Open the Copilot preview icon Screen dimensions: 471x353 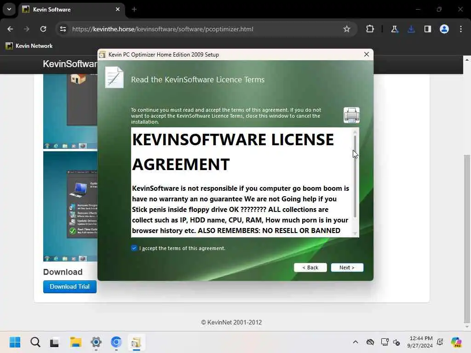(x=456, y=342)
